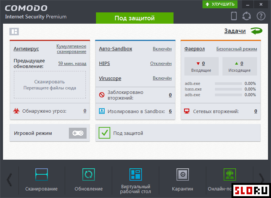
Task: Click lsass.exe process entry
Action: click(193, 89)
